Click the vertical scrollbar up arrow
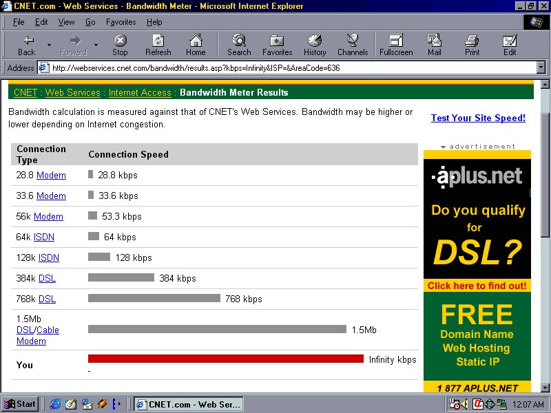 (x=545, y=84)
